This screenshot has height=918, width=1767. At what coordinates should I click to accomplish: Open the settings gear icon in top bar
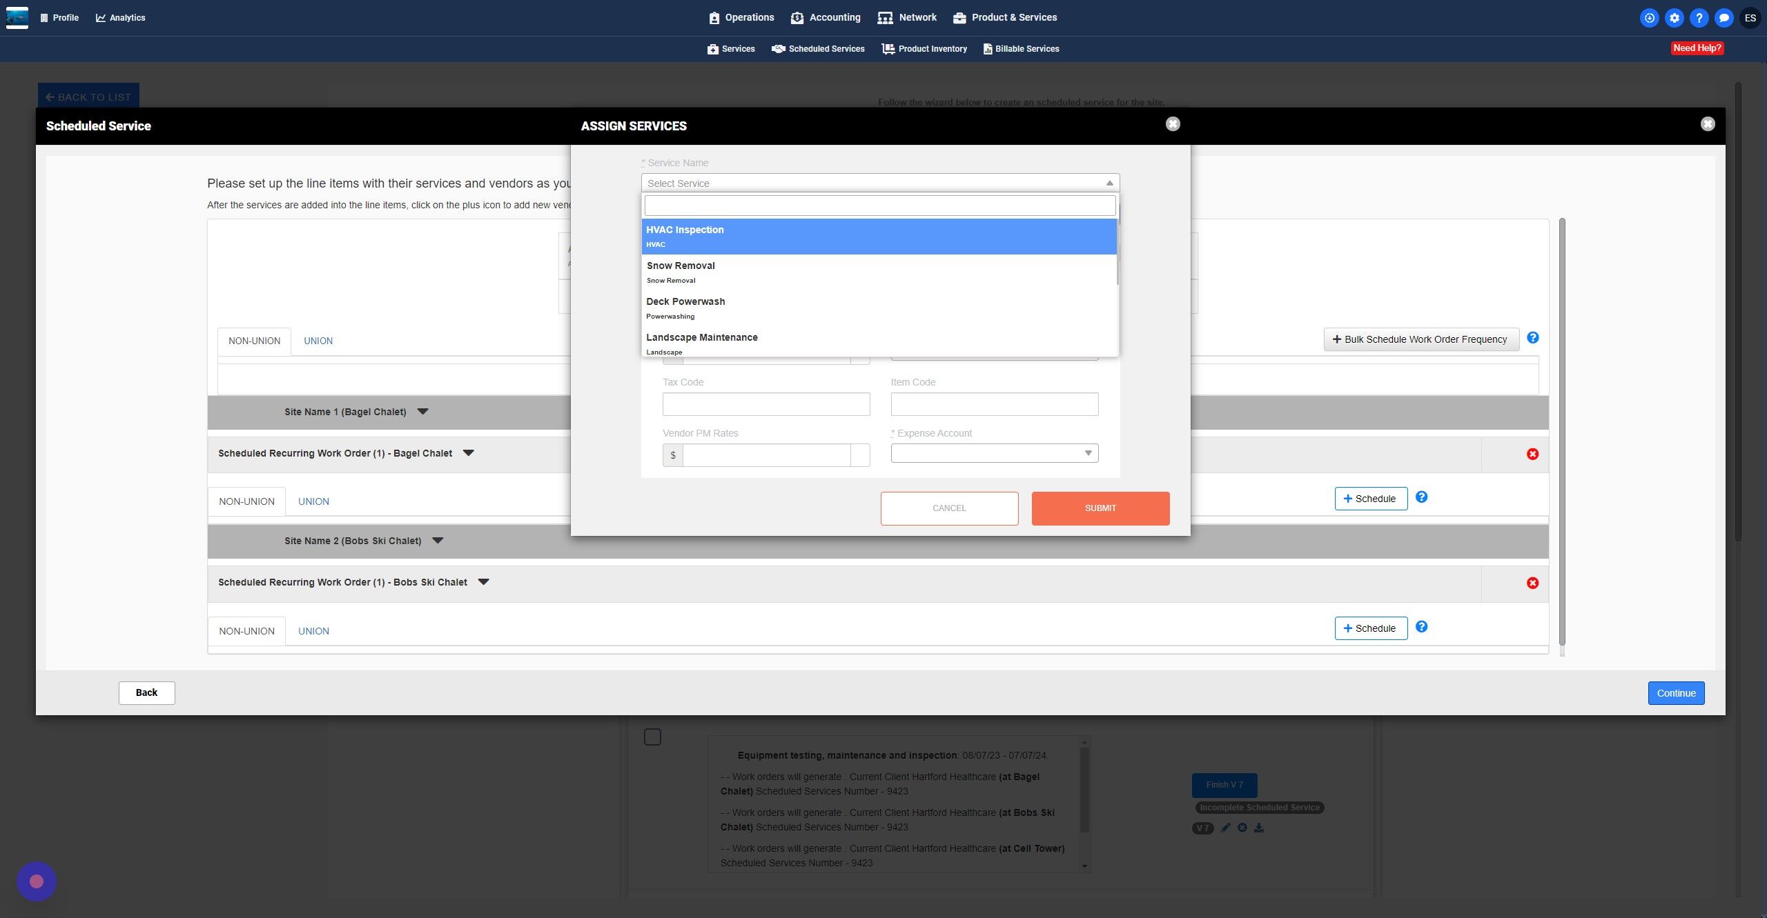1674,18
